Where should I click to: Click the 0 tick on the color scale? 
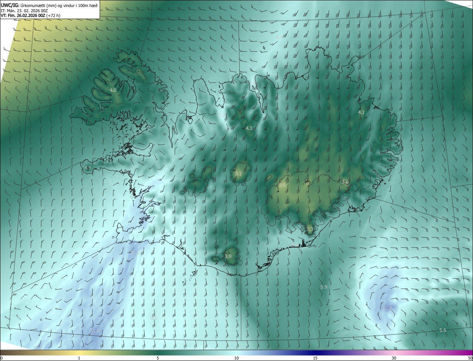[1, 358]
